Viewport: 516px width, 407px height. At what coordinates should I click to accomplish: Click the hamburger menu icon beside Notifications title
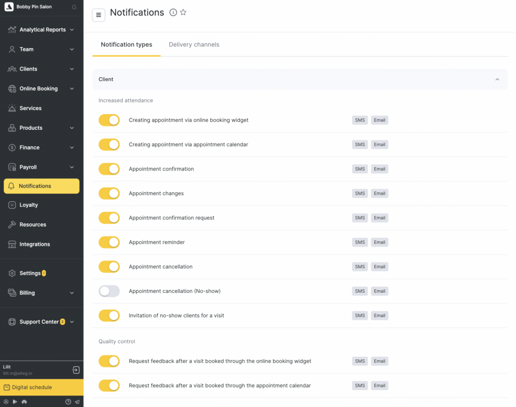[x=98, y=15]
